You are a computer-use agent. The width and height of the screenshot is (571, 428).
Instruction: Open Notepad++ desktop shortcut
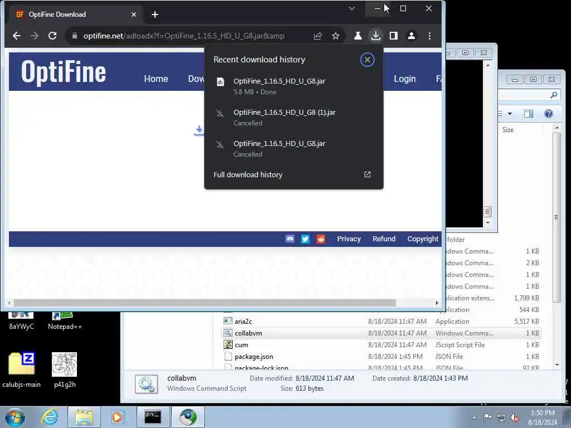pyautogui.click(x=65, y=321)
